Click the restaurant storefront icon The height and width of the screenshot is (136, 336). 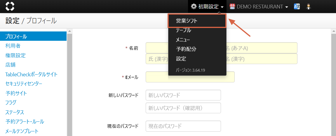coord(232,6)
